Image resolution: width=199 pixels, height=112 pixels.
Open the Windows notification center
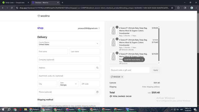195,110
